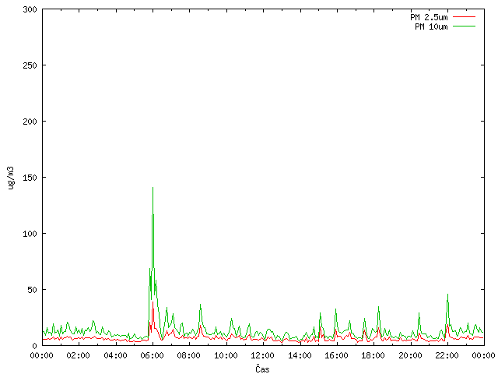The height and width of the screenshot is (374, 498).
Task: Click the 14:00 time label
Action: 300,355
